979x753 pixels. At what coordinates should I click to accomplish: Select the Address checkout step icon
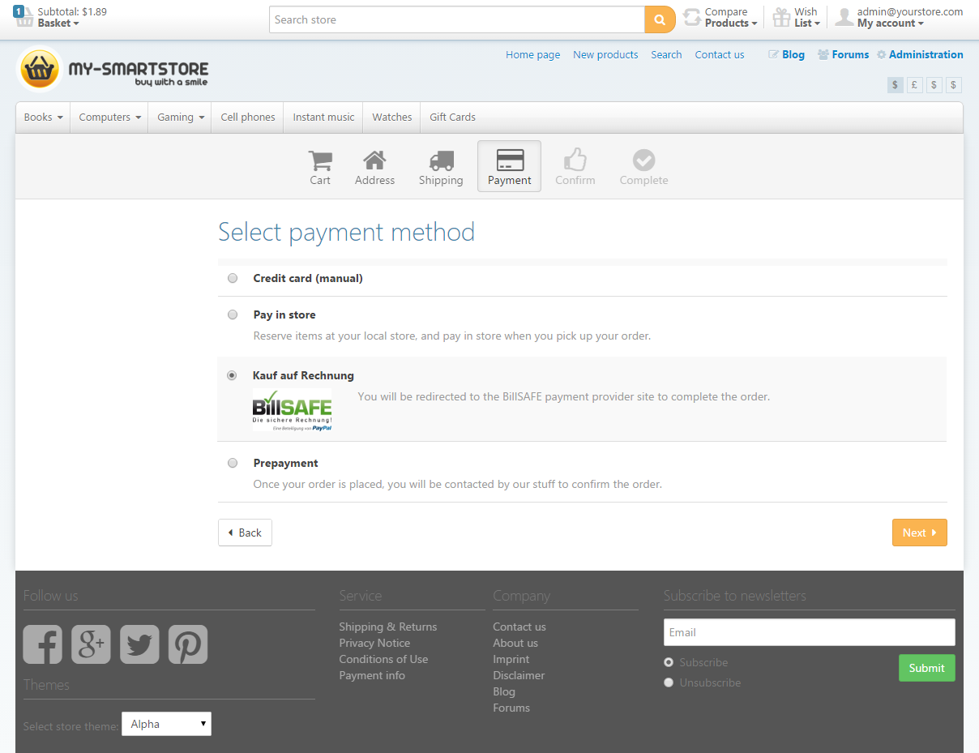pyautogui.click(x=374, y=159)
